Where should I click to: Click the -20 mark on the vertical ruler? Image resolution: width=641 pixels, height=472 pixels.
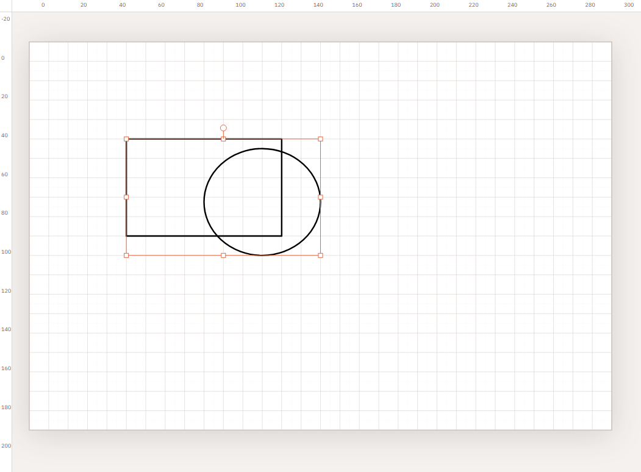tap(5, 19)
